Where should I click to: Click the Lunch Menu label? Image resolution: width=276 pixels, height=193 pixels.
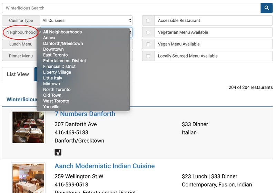click(21, 44)
